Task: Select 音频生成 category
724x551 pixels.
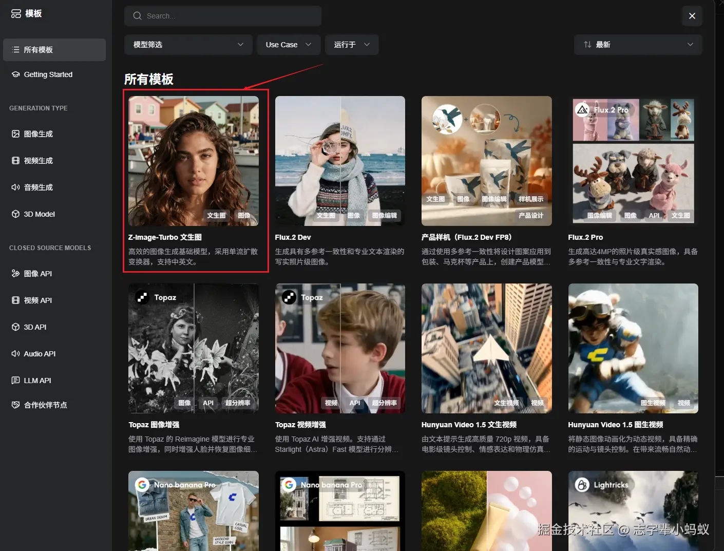Action: tap(54, 187)
